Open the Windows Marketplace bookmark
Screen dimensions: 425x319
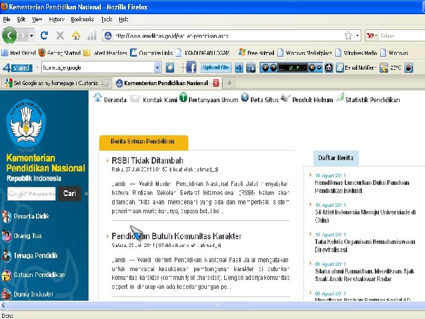[305, 53]
